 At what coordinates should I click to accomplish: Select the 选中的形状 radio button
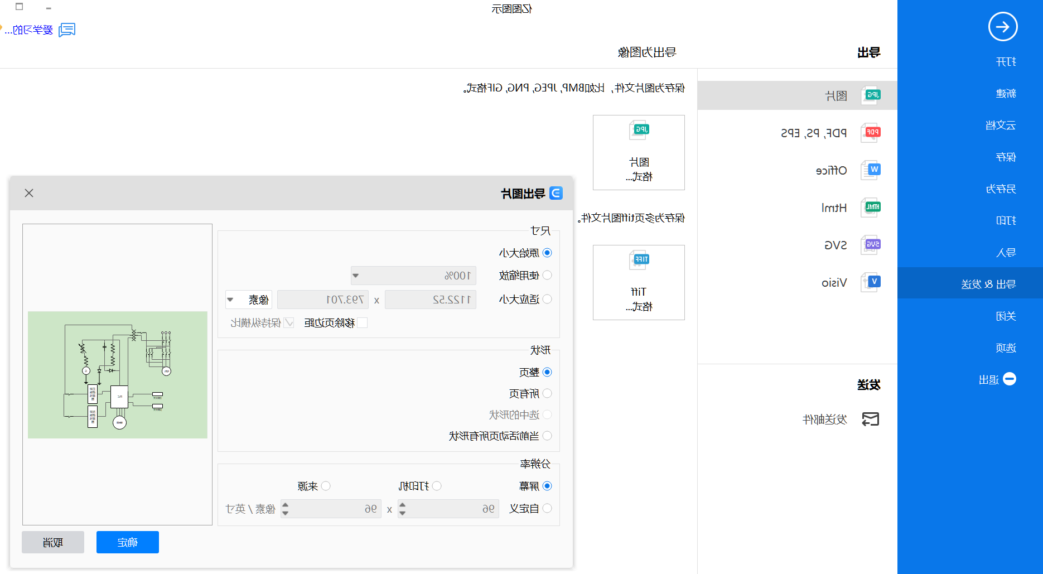547,414
